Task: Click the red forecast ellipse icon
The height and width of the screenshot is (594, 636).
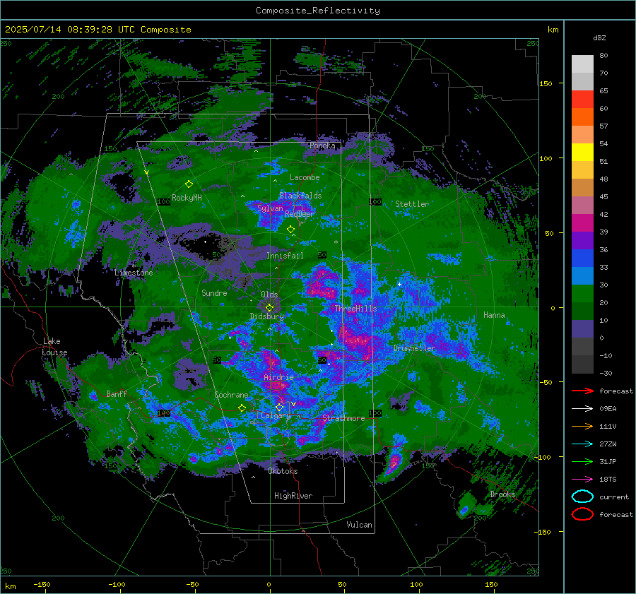Action: pyautogui.click(x=582, y=514)
